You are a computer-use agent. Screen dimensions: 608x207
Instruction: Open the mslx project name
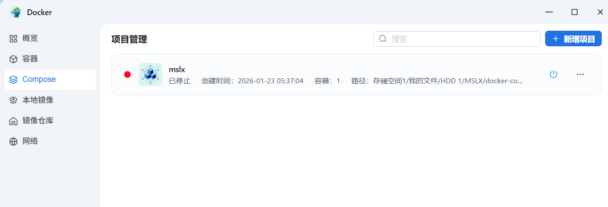(177, 69)
